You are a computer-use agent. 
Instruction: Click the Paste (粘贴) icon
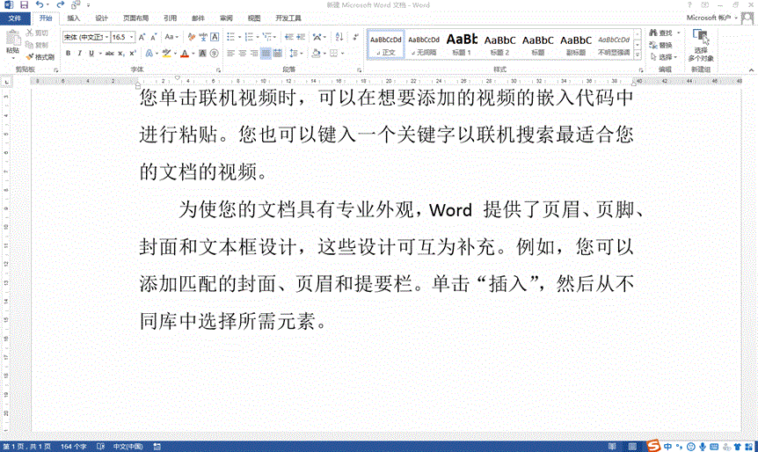[x=12, y=40]
